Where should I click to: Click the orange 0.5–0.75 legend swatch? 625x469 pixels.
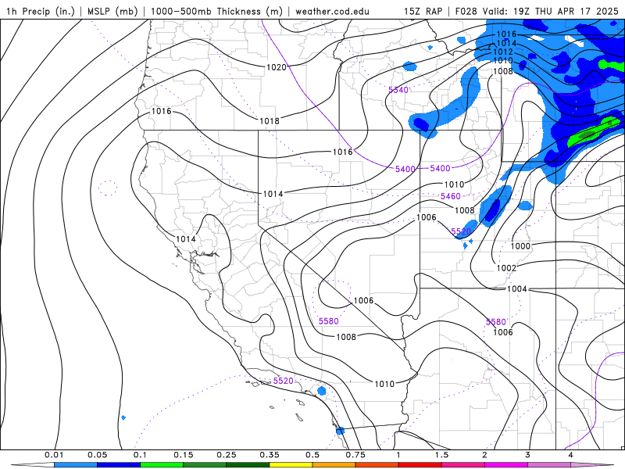[x=334, y=465]
